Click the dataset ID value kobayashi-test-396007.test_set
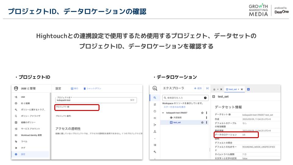293x165 pixels. tap(258, 115)
